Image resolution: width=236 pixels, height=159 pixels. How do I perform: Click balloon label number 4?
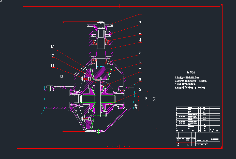(140, 40)
